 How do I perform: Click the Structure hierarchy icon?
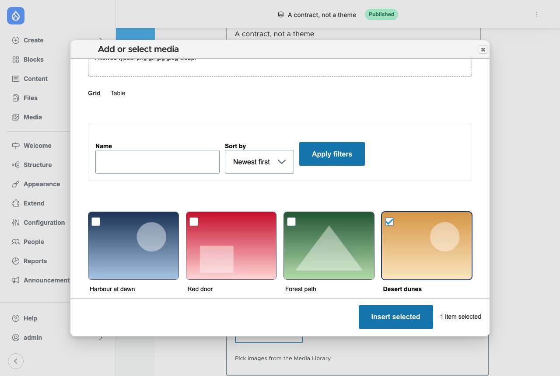[16, 165]
